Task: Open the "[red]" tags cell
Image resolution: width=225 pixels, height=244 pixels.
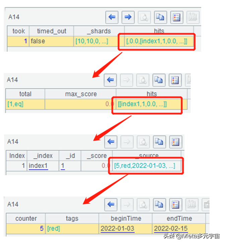Action: 72,229
